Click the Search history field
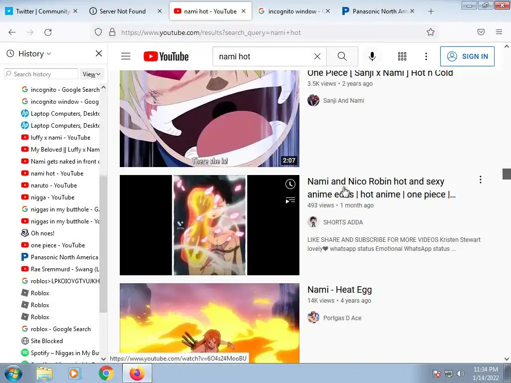 [41, 74]
